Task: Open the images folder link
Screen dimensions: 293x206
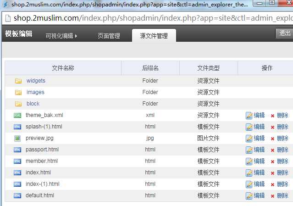Action: pyautogui.click(x=35, y=92)
